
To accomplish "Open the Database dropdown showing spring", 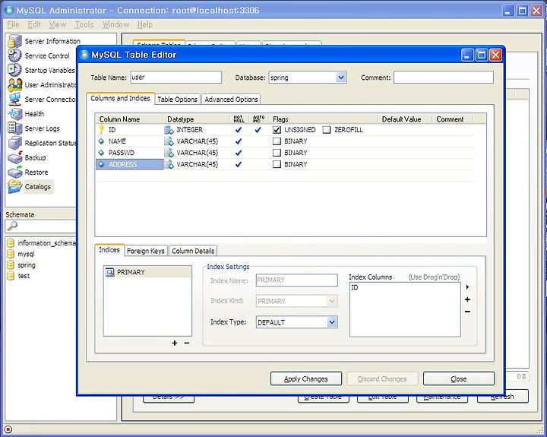I will 341,78.
